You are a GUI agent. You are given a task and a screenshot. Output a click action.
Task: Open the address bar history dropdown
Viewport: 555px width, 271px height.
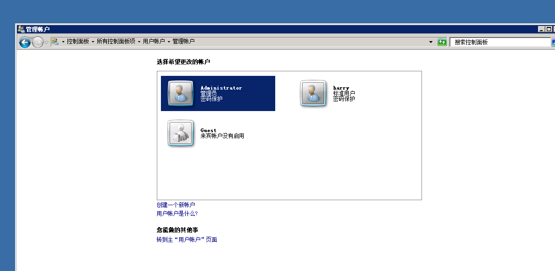(431, 42)
